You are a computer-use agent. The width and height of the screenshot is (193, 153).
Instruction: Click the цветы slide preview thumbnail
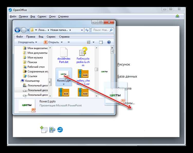coord(104,71)
